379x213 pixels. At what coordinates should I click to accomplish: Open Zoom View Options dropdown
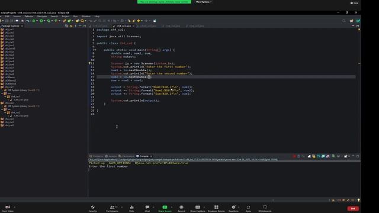(204, 2)
